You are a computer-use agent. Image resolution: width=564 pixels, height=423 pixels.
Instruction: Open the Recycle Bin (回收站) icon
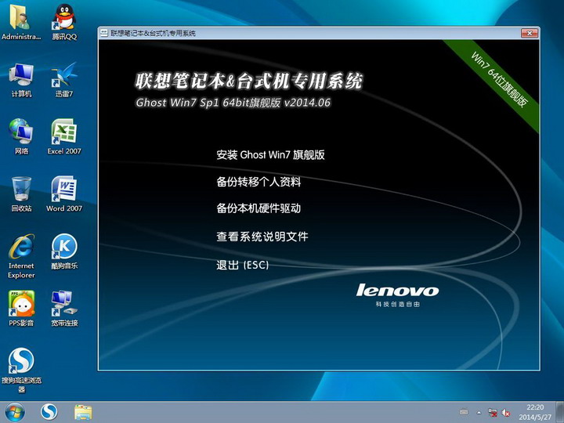point(21,190)
